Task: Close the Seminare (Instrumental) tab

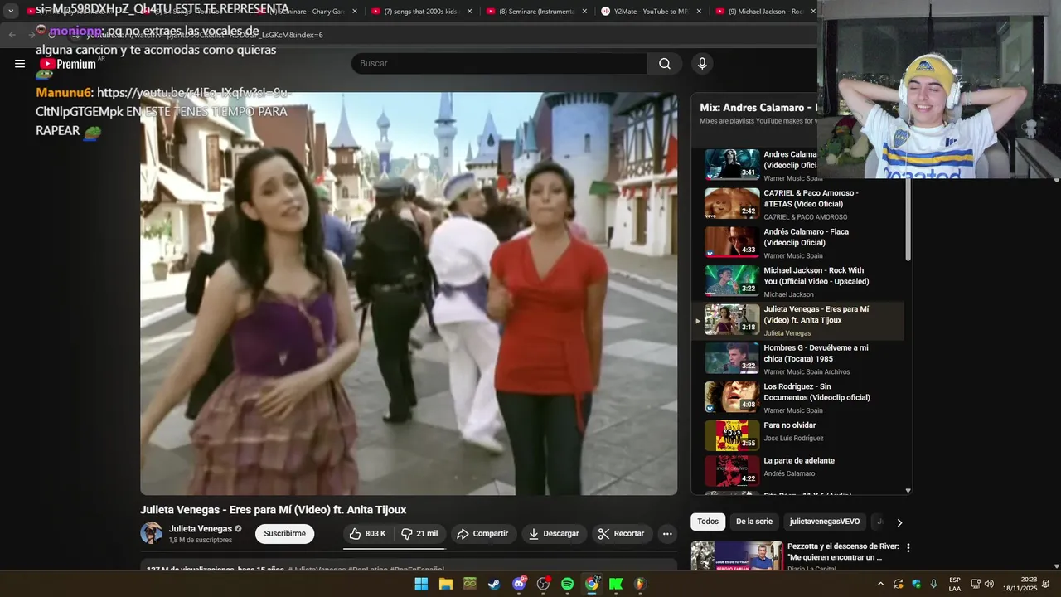Action: pyautogui.click(x=584, y=12)
